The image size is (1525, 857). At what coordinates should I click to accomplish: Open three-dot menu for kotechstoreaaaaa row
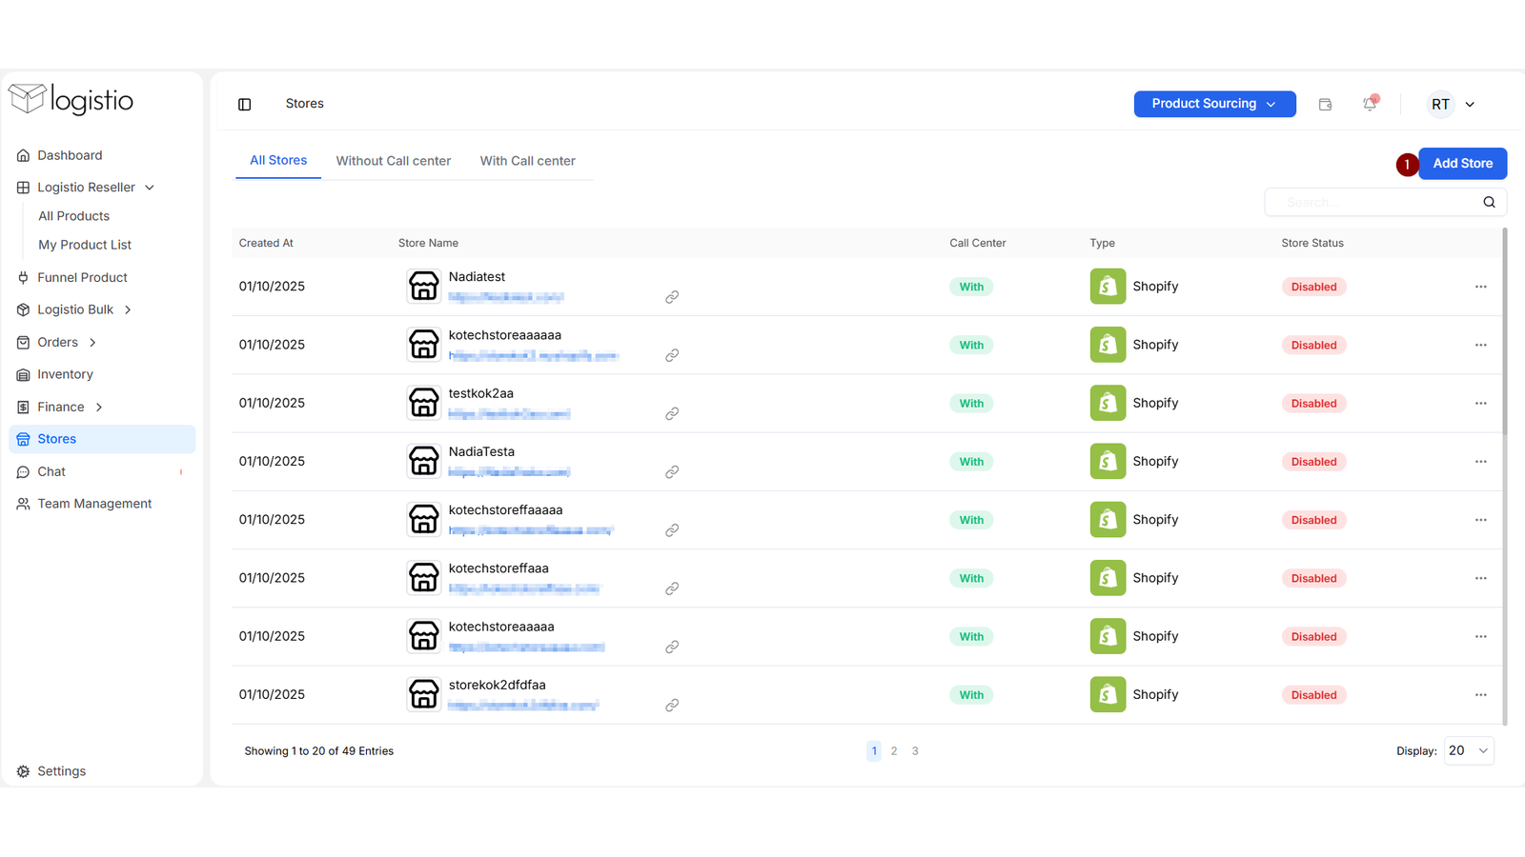[1480, 636]
